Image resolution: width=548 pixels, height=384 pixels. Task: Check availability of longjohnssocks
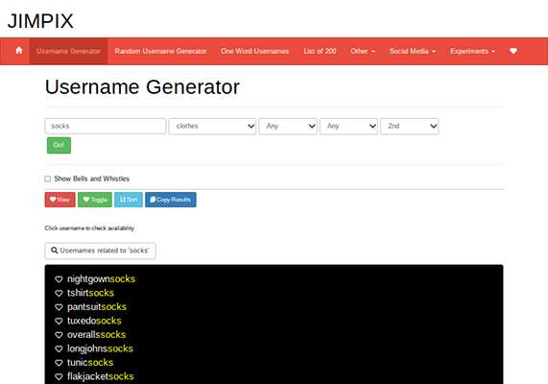coord(101,348)
